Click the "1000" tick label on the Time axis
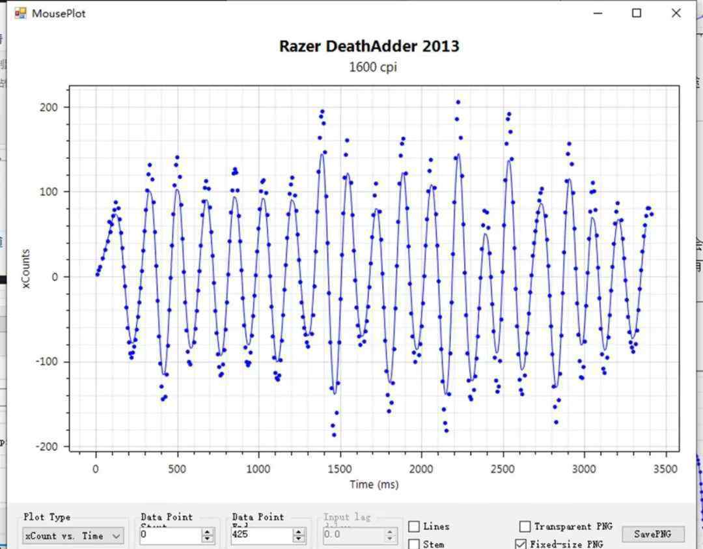Viewport: 703px width, 549px height. click(x=258, y=469)
